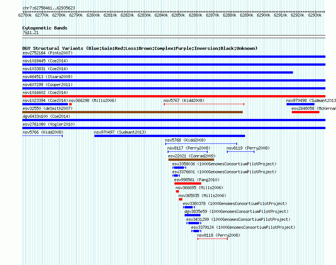Click the thin red nsv8118 span line
Image resolution: width=336 pixels, height=265 pixels.
click(213, 239)
